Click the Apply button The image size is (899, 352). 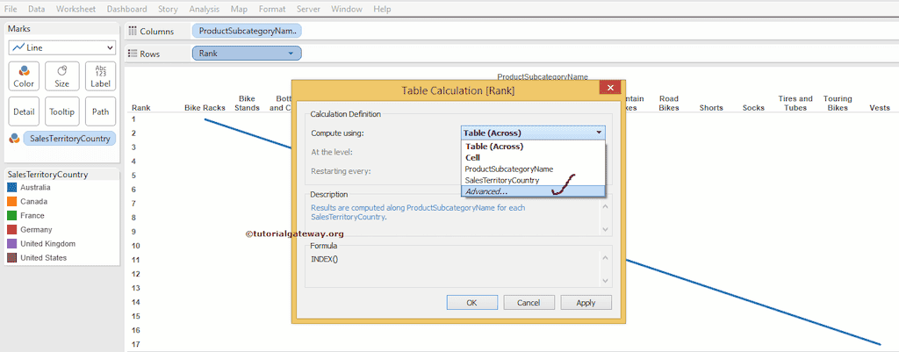click(586, 303)
